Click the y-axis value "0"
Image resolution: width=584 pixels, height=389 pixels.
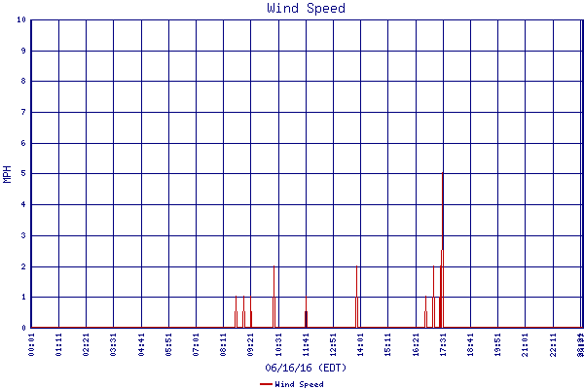coord(23,328)
